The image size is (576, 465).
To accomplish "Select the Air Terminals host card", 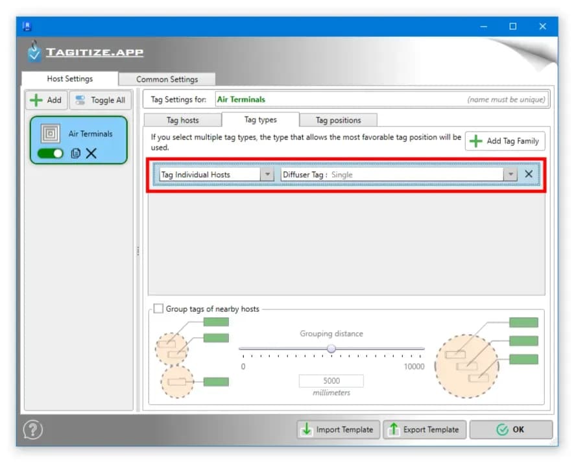I will (x=78, y=140).
